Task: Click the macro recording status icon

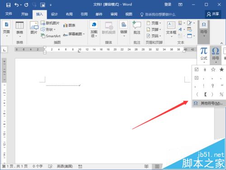Action: pos(80,166)
